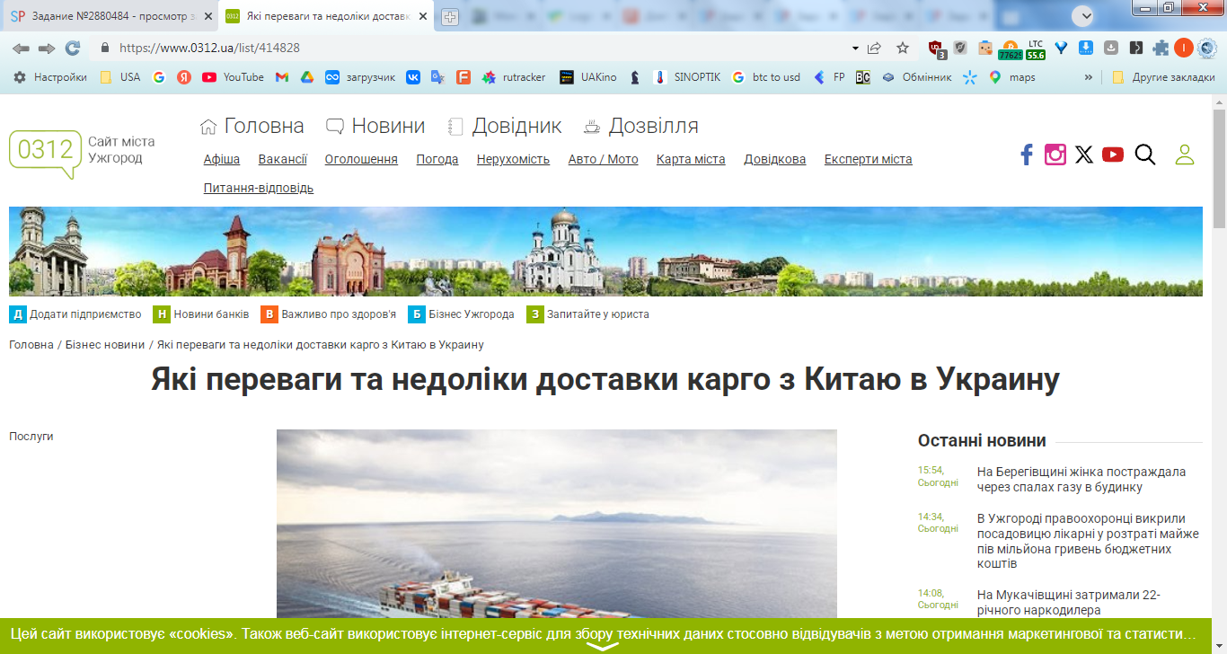Open YouTube bookmark in bookmarks bar

click(x=234, y=77)
